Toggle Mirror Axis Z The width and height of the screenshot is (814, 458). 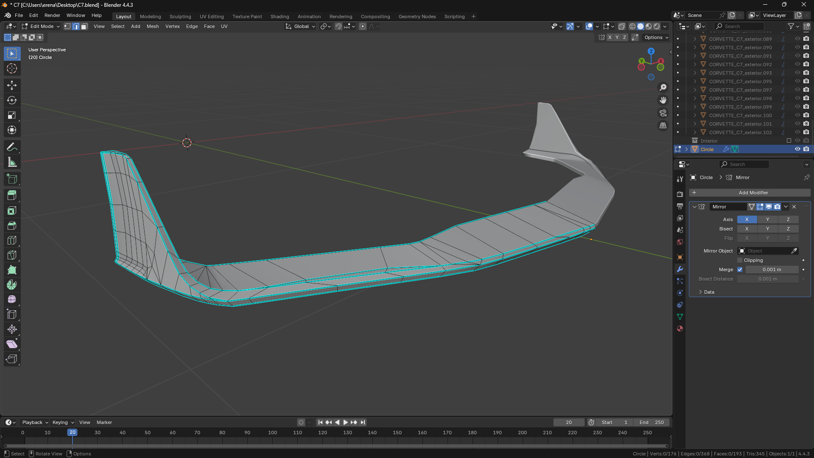point(788,219)
